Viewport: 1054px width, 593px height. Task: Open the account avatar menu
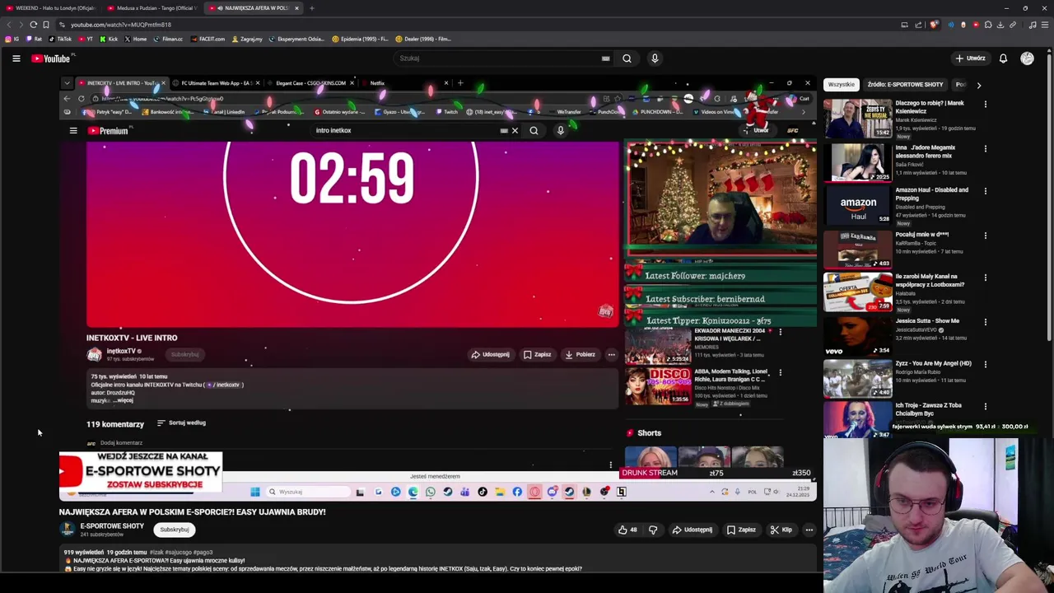point(1027,58)
